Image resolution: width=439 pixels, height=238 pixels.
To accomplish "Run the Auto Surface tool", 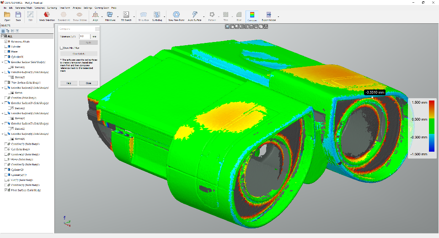I will (x=194, y=16).
